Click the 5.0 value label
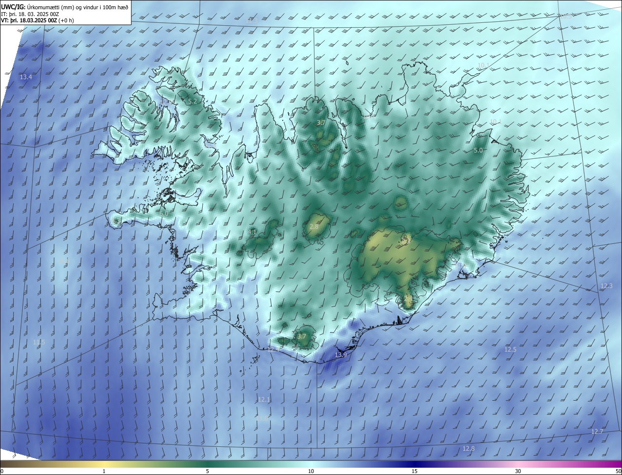 coord(478,151)
